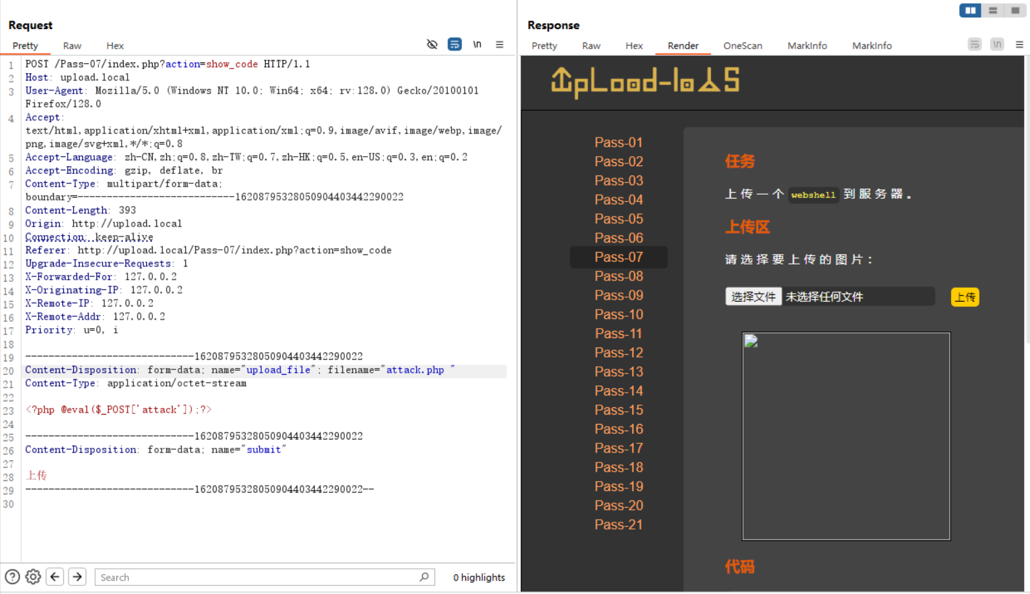Image resolution: width=1030 pixels, height=594 pixels.
Task: Click the yellow 上传 upload button
Action: [965, 297]
